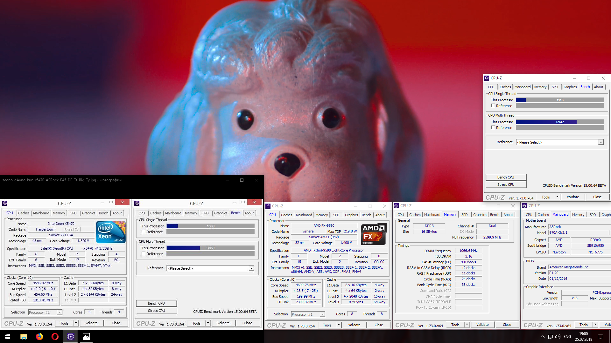Close the Photos app window
The width and height of the screenshot is (611, 343).
[256, 180]
